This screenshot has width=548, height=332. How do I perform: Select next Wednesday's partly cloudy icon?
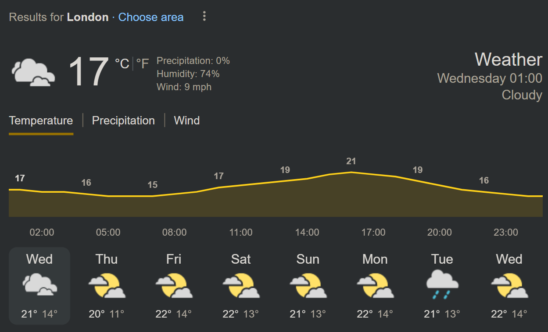coord(509,285)
